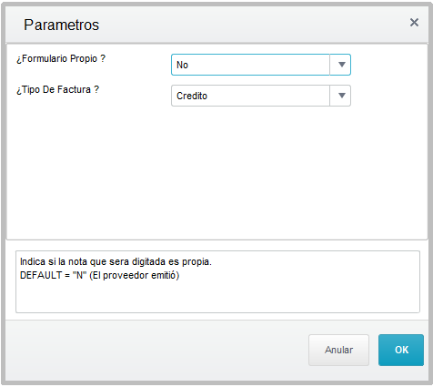433x387 pixels.
Task: Open the combo box showing No
Action: [x=261, y=65]
